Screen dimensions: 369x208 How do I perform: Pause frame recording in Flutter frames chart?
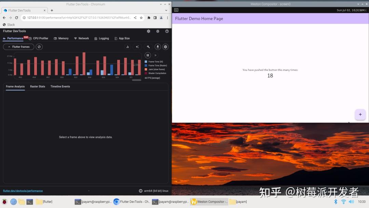148,55
